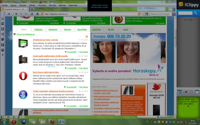Open the Soubor menu
200x125 pixels.
click(5, 5)
